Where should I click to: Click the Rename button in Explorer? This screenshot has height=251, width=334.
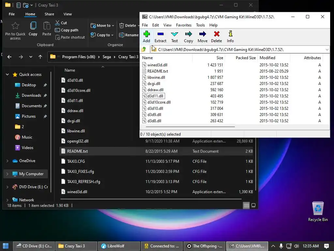tap(129, 35)
